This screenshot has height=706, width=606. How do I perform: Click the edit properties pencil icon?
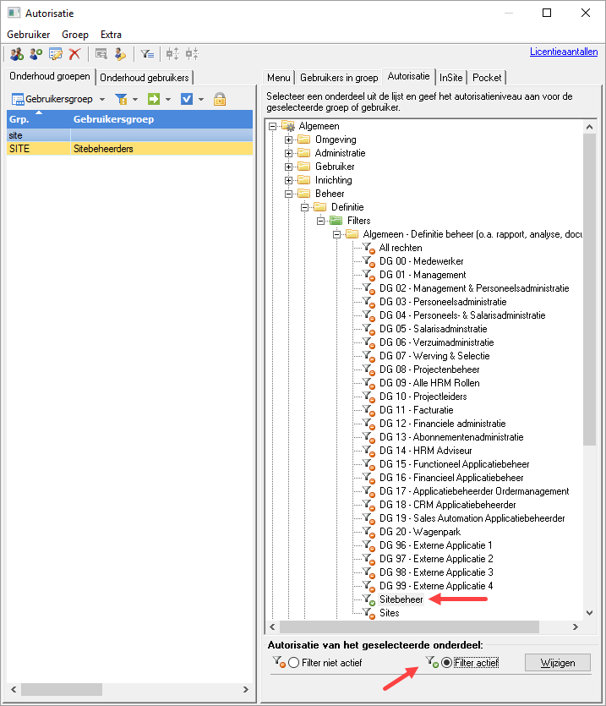coord(56,54)
